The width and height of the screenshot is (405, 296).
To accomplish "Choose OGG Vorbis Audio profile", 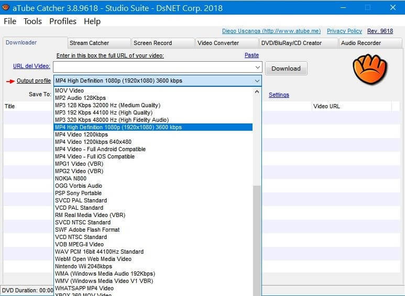I will click(153, 186).
